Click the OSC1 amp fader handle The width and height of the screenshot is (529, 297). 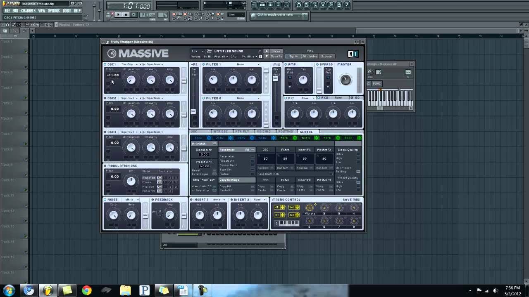tap(184, 80)
